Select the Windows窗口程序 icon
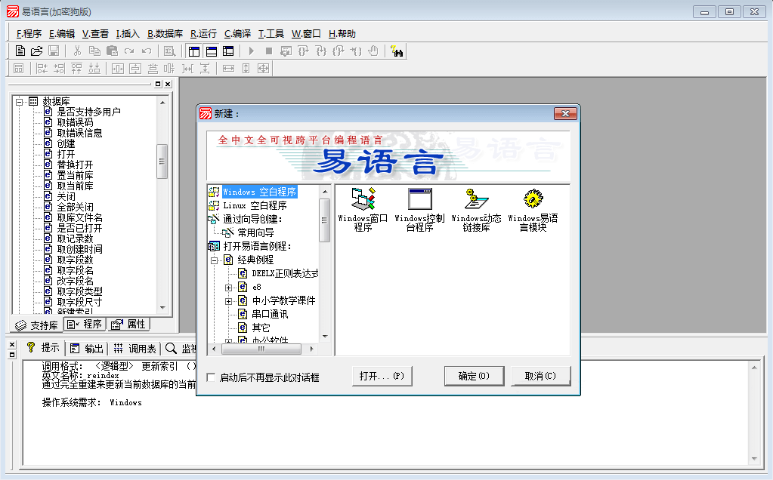This screenshot has width=773, height=480. (x=363, y=211)
